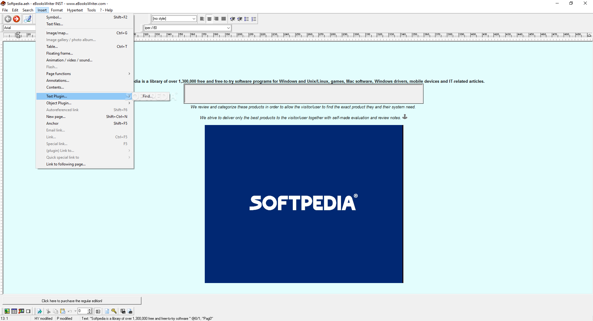The image size is (593, 321).
Task: Choose Contents... from the Insert menu
Action: (x=85, y=87)
